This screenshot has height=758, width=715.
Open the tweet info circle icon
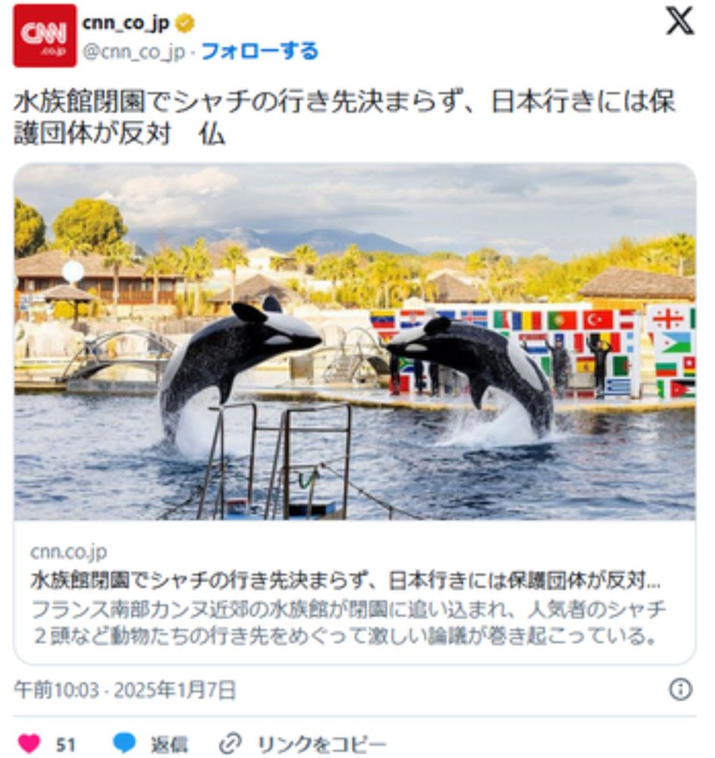[x=681, y=689]
